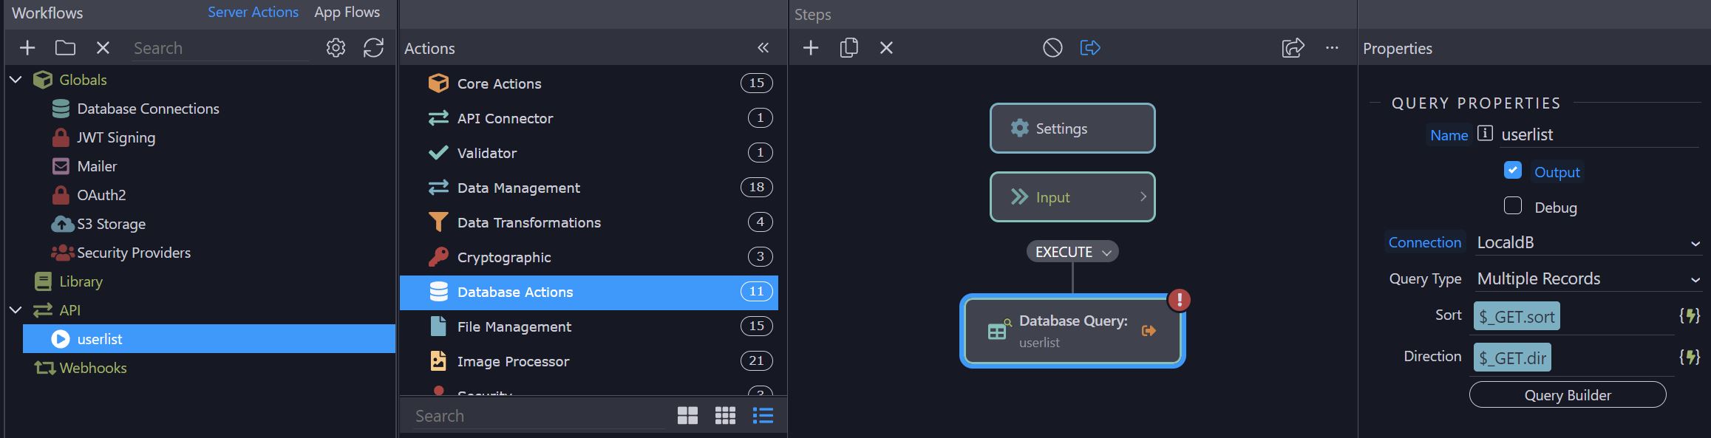Open the Query Builder

pyautogui.click(x=1568, y=395)
